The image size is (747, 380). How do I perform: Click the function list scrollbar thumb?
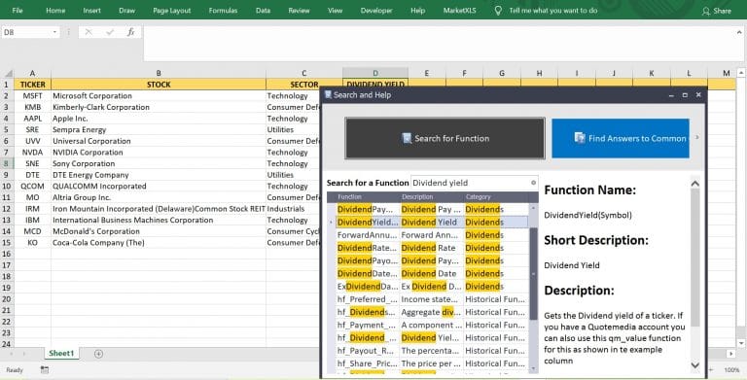pos(534,273)
